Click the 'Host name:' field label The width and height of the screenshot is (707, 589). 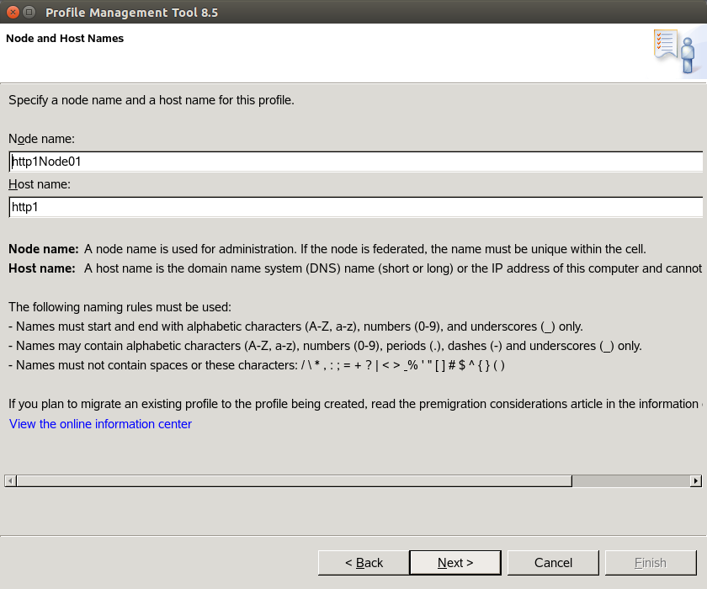(x=40, y=184)
